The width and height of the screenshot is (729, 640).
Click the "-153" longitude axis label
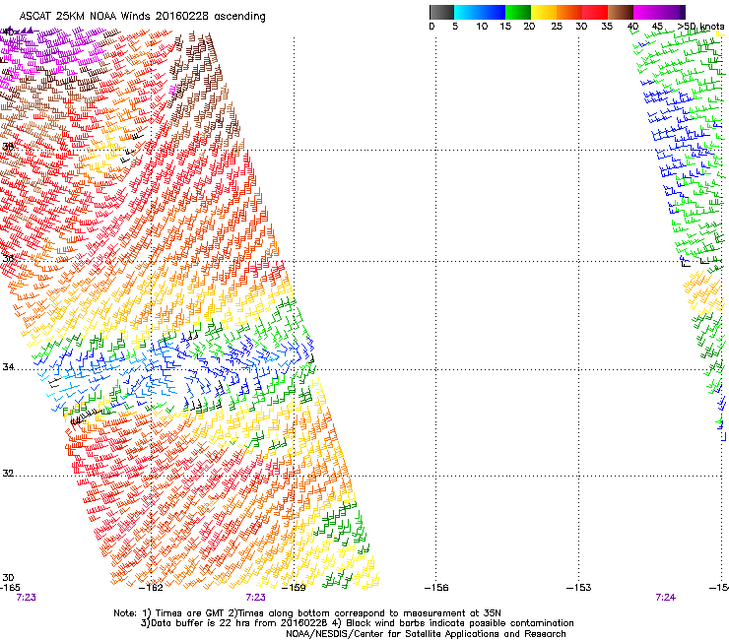579,587
